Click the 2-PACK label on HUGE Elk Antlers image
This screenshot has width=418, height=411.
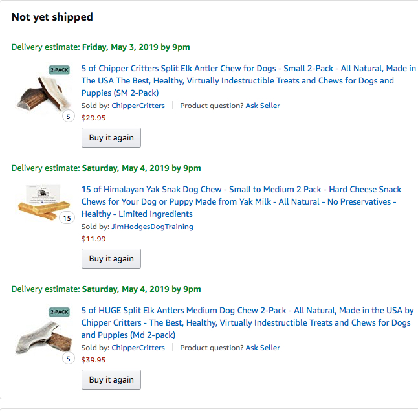(x=60, y=312)
